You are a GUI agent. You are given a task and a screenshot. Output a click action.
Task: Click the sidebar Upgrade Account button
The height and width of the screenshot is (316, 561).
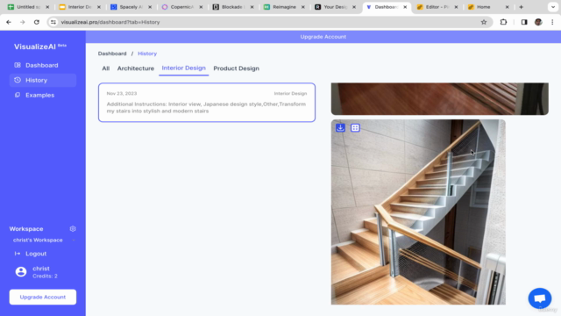(x=43, y=297)
